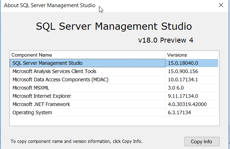Select Microsoft Data Access Components (MDAC) row
This screenshot has width=230, height=149.
click(x=60, y=80)
